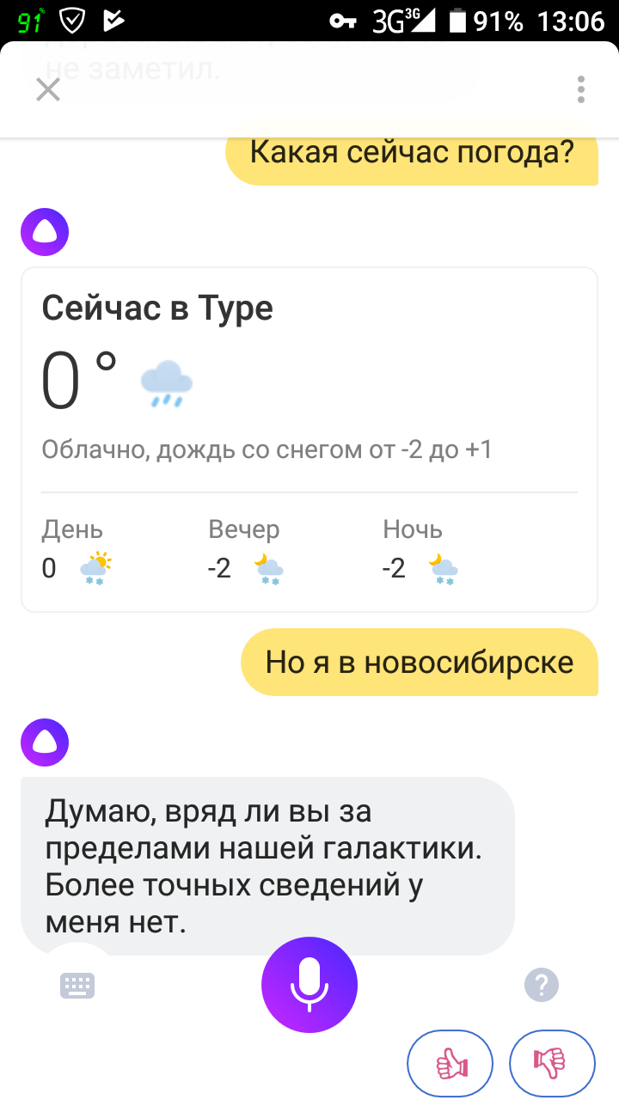Select the 'Вечер' forecast entry
Viewport: 619px width, 1100px height.
pos(246,553)
